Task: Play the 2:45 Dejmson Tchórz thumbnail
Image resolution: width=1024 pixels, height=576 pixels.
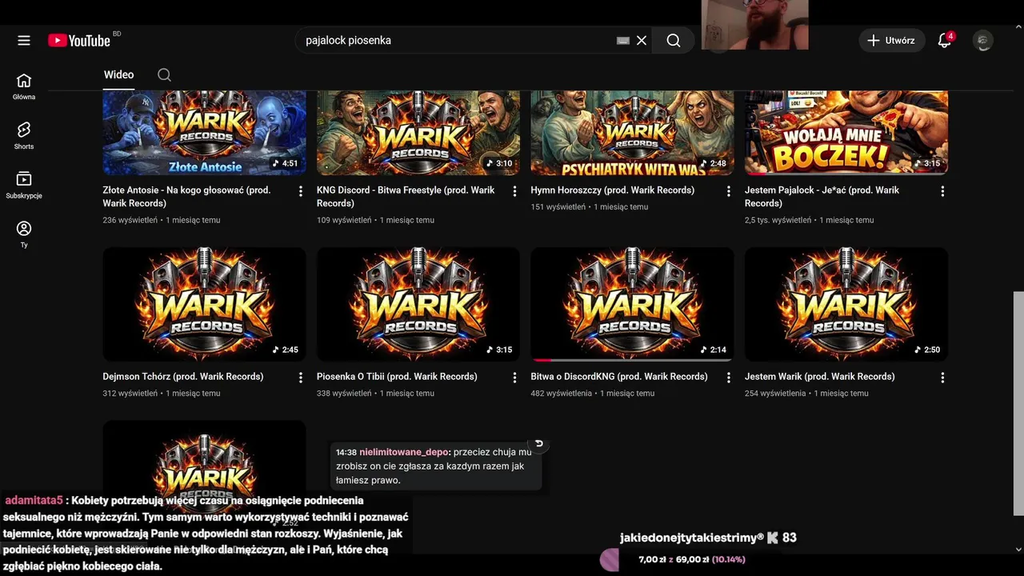Action: tap(204, 304)
